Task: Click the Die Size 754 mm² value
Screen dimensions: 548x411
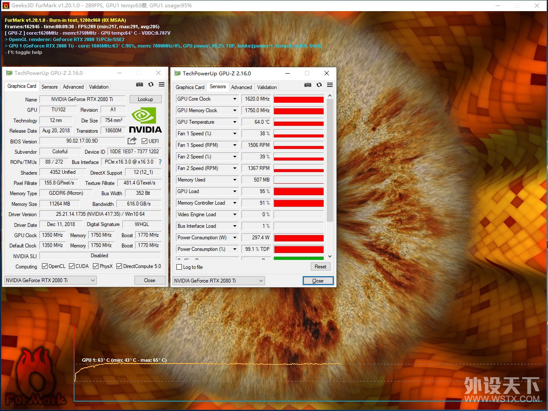Action: 113,120
